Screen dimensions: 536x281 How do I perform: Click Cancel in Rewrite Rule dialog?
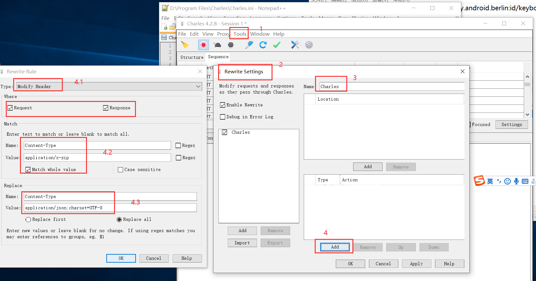pos(153,258)
